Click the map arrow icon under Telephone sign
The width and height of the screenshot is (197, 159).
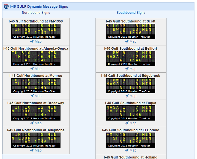click(32, 150)
